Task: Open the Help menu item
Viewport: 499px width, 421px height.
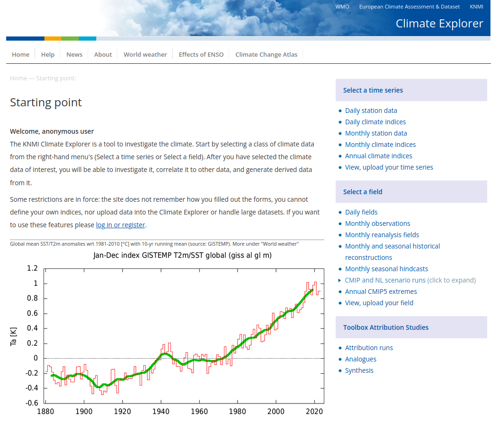Action: (48, 55)
